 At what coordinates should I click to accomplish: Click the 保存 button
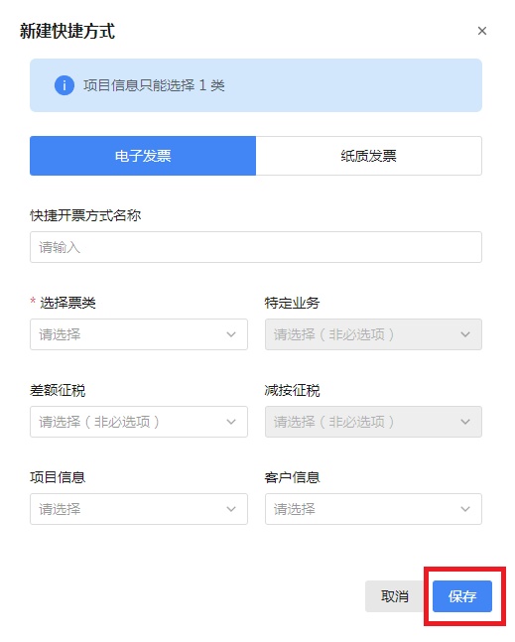point(462,596)
